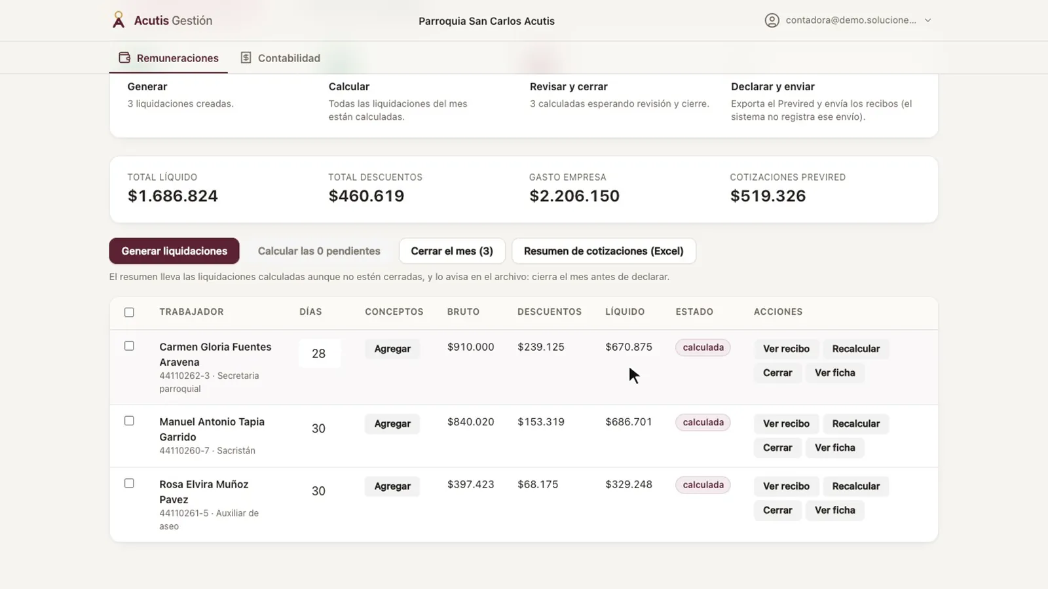
Task: Click Cerrar el mes (3)
Action: click(452, 251)
